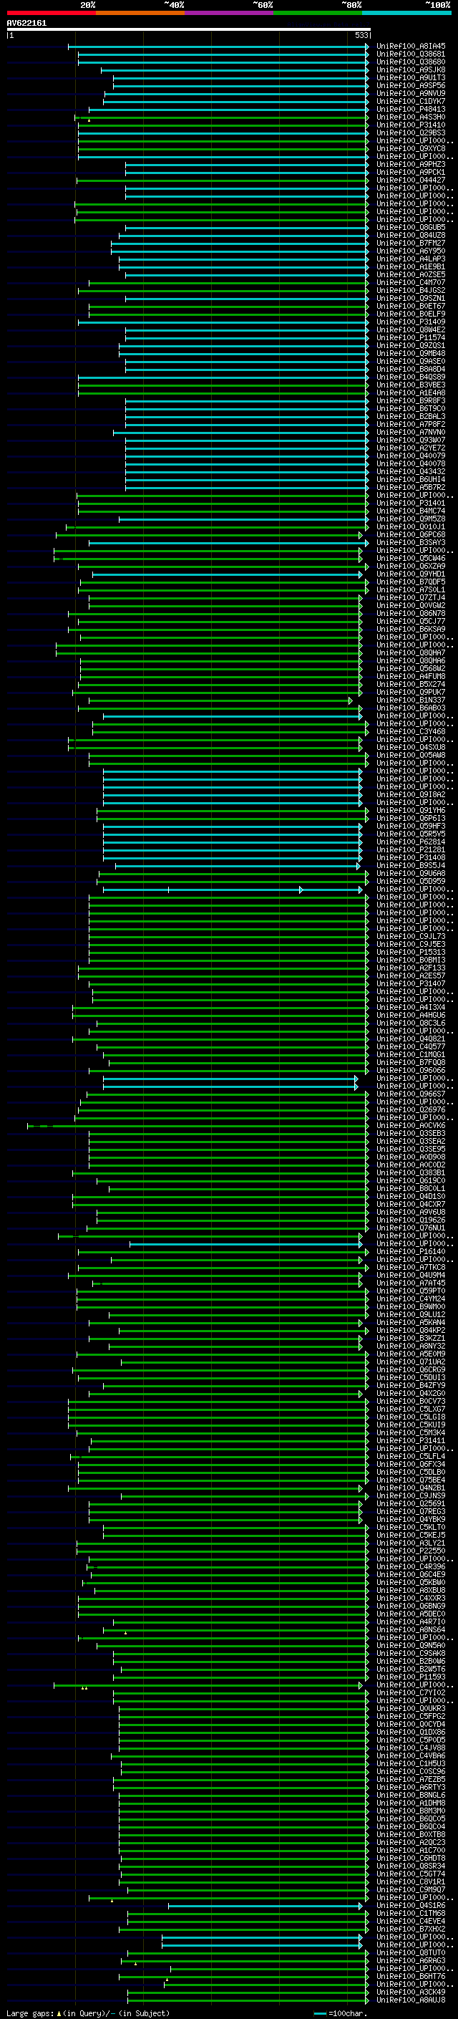Open UniRef100_Q26976 hit
Viewport: 458px width, 2019px height.
pos(411,1110)
